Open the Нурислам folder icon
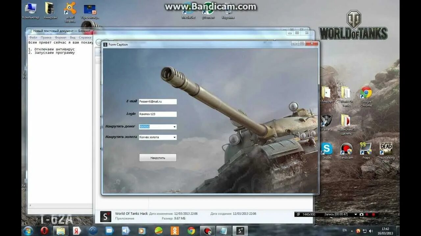The image size is (421, 236). [347, 125]
